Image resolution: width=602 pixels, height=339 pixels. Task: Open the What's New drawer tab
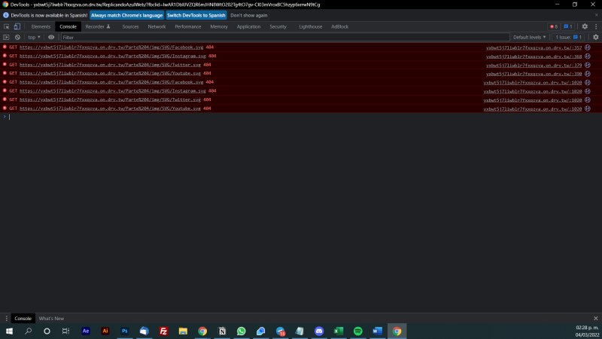click(x=51, y=318)
